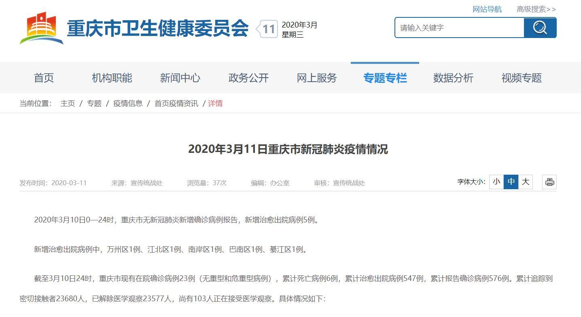Viewport: 581px width, 317px height.
Task: Click the printer icon to print article
Action: point(549,182)
